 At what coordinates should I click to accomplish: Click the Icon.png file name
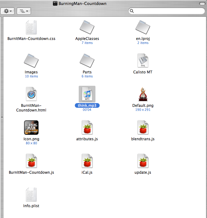(31, 139)
